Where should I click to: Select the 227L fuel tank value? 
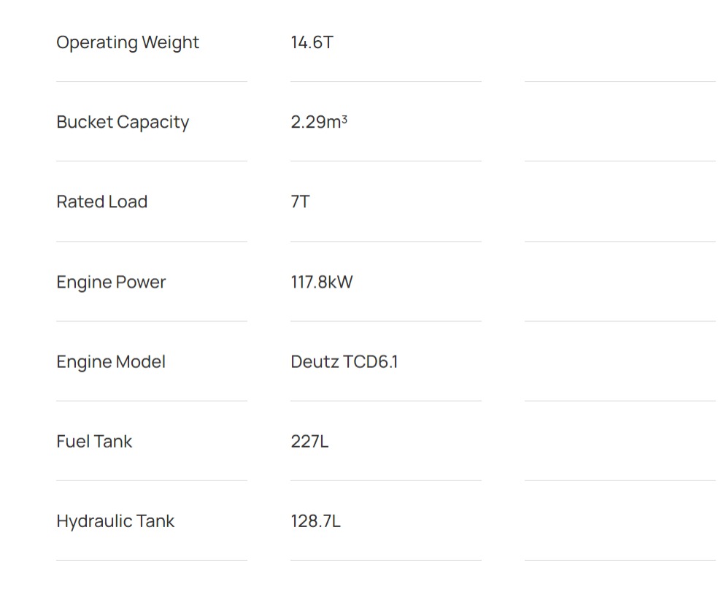click(x=309, y=441)
